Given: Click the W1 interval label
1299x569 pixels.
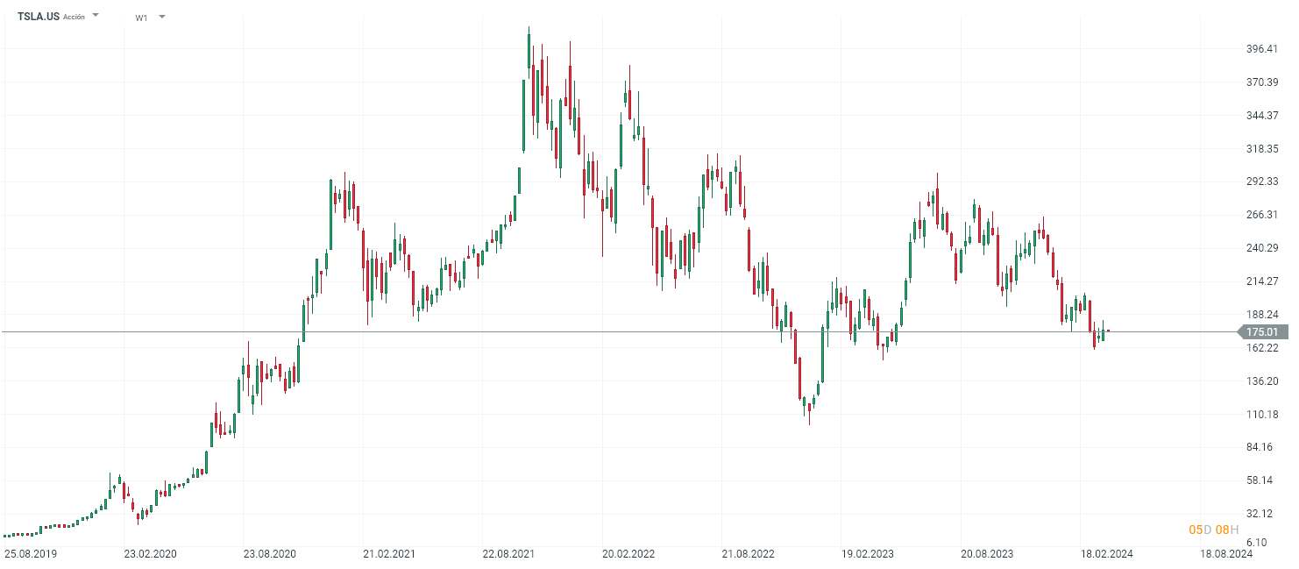Looking at the screenshot, I should pyautogui.click(x=141, y=18).
